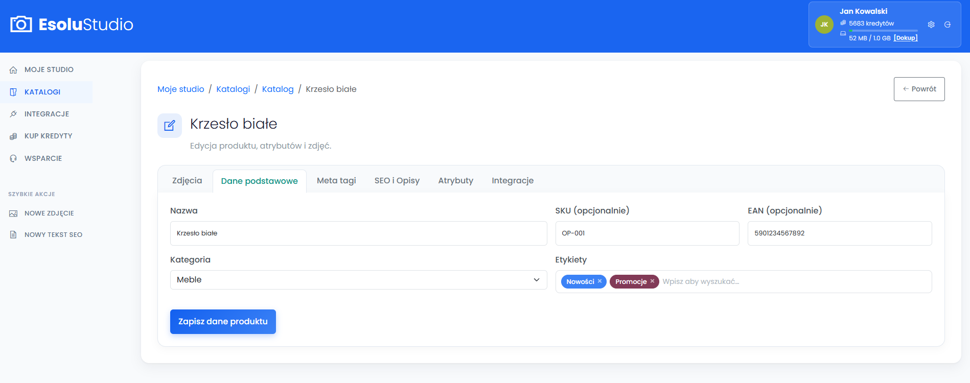Click the EsoluStudio brand name

click(86, 25)
